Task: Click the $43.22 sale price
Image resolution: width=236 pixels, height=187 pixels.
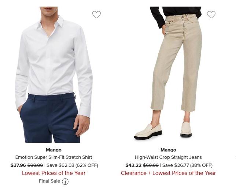Action: tap(133, 165)
